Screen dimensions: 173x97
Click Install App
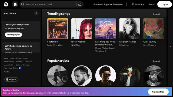pos(138,4)
